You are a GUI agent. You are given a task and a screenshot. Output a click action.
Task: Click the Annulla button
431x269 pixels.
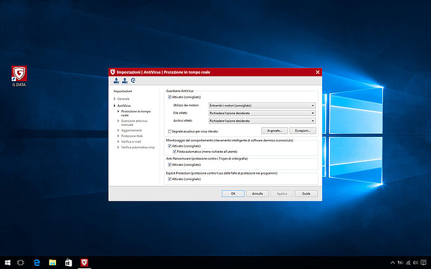pos(257,193)
